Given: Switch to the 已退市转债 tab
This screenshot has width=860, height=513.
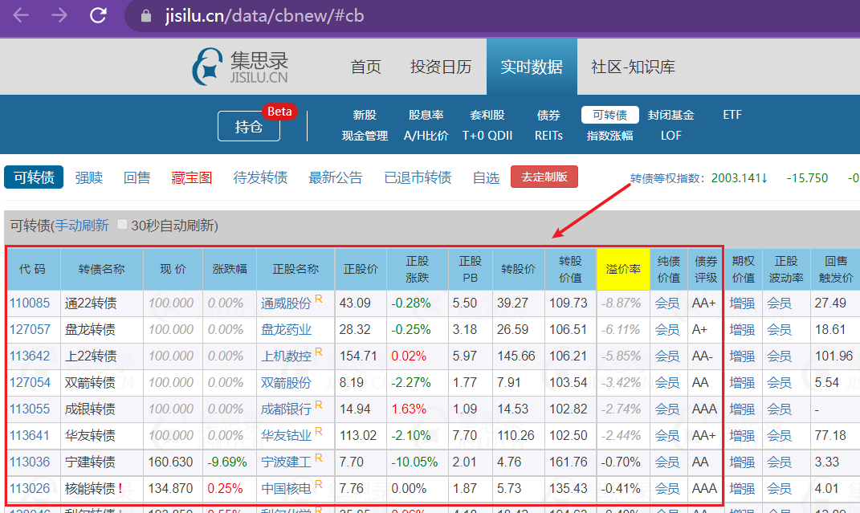Looking at the screenshot, I should [418, 177].
